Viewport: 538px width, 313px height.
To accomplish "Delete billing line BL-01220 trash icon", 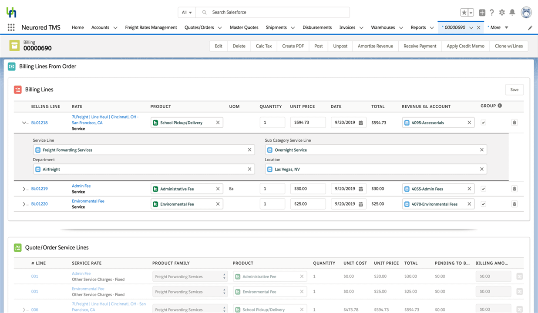I will tap(514, 204).
